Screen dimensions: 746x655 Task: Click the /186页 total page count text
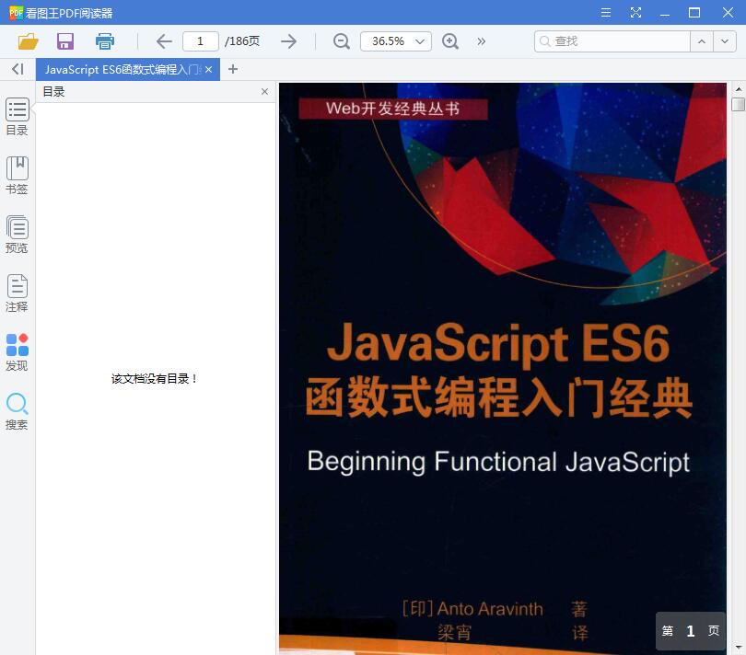242,41
